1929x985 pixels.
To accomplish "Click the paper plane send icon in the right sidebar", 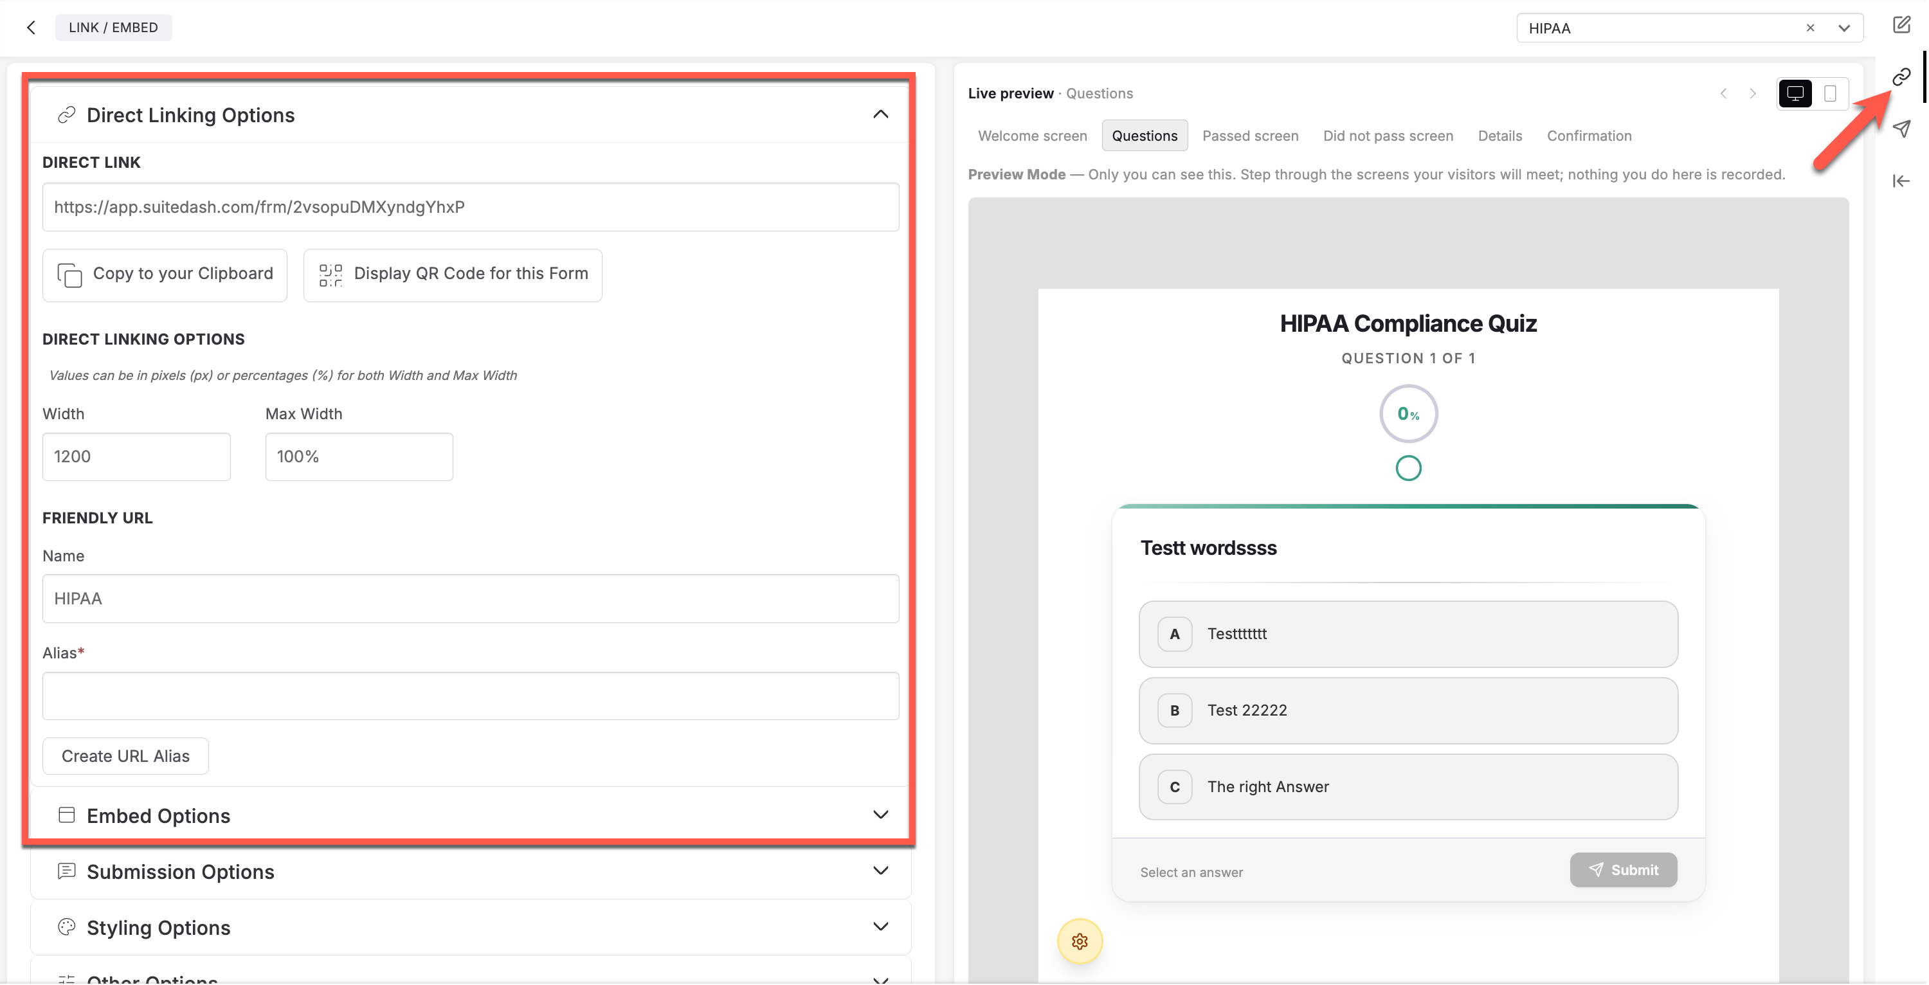I will (1901, 129).
